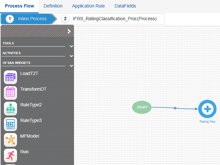Click the TOOLS section header
Viewport: 220px width, 165px height.
tap(8, 43)
